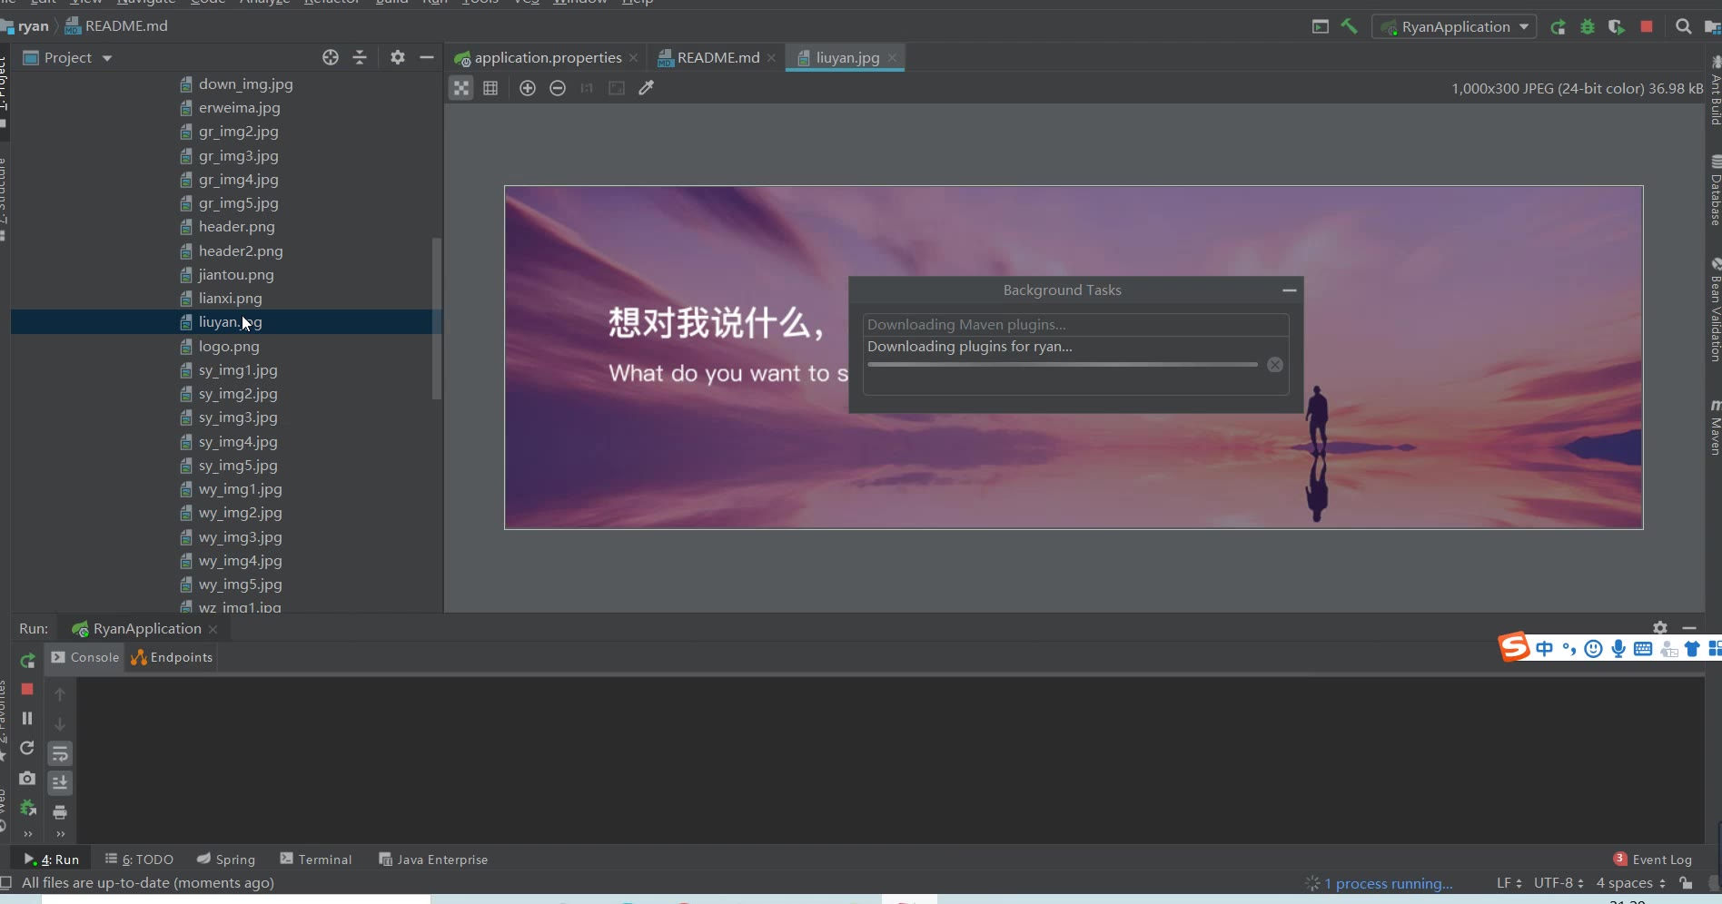Toggle the image grid display

(x=490, y=88)
